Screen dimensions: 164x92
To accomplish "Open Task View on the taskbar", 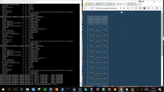I will click(15, 89).
